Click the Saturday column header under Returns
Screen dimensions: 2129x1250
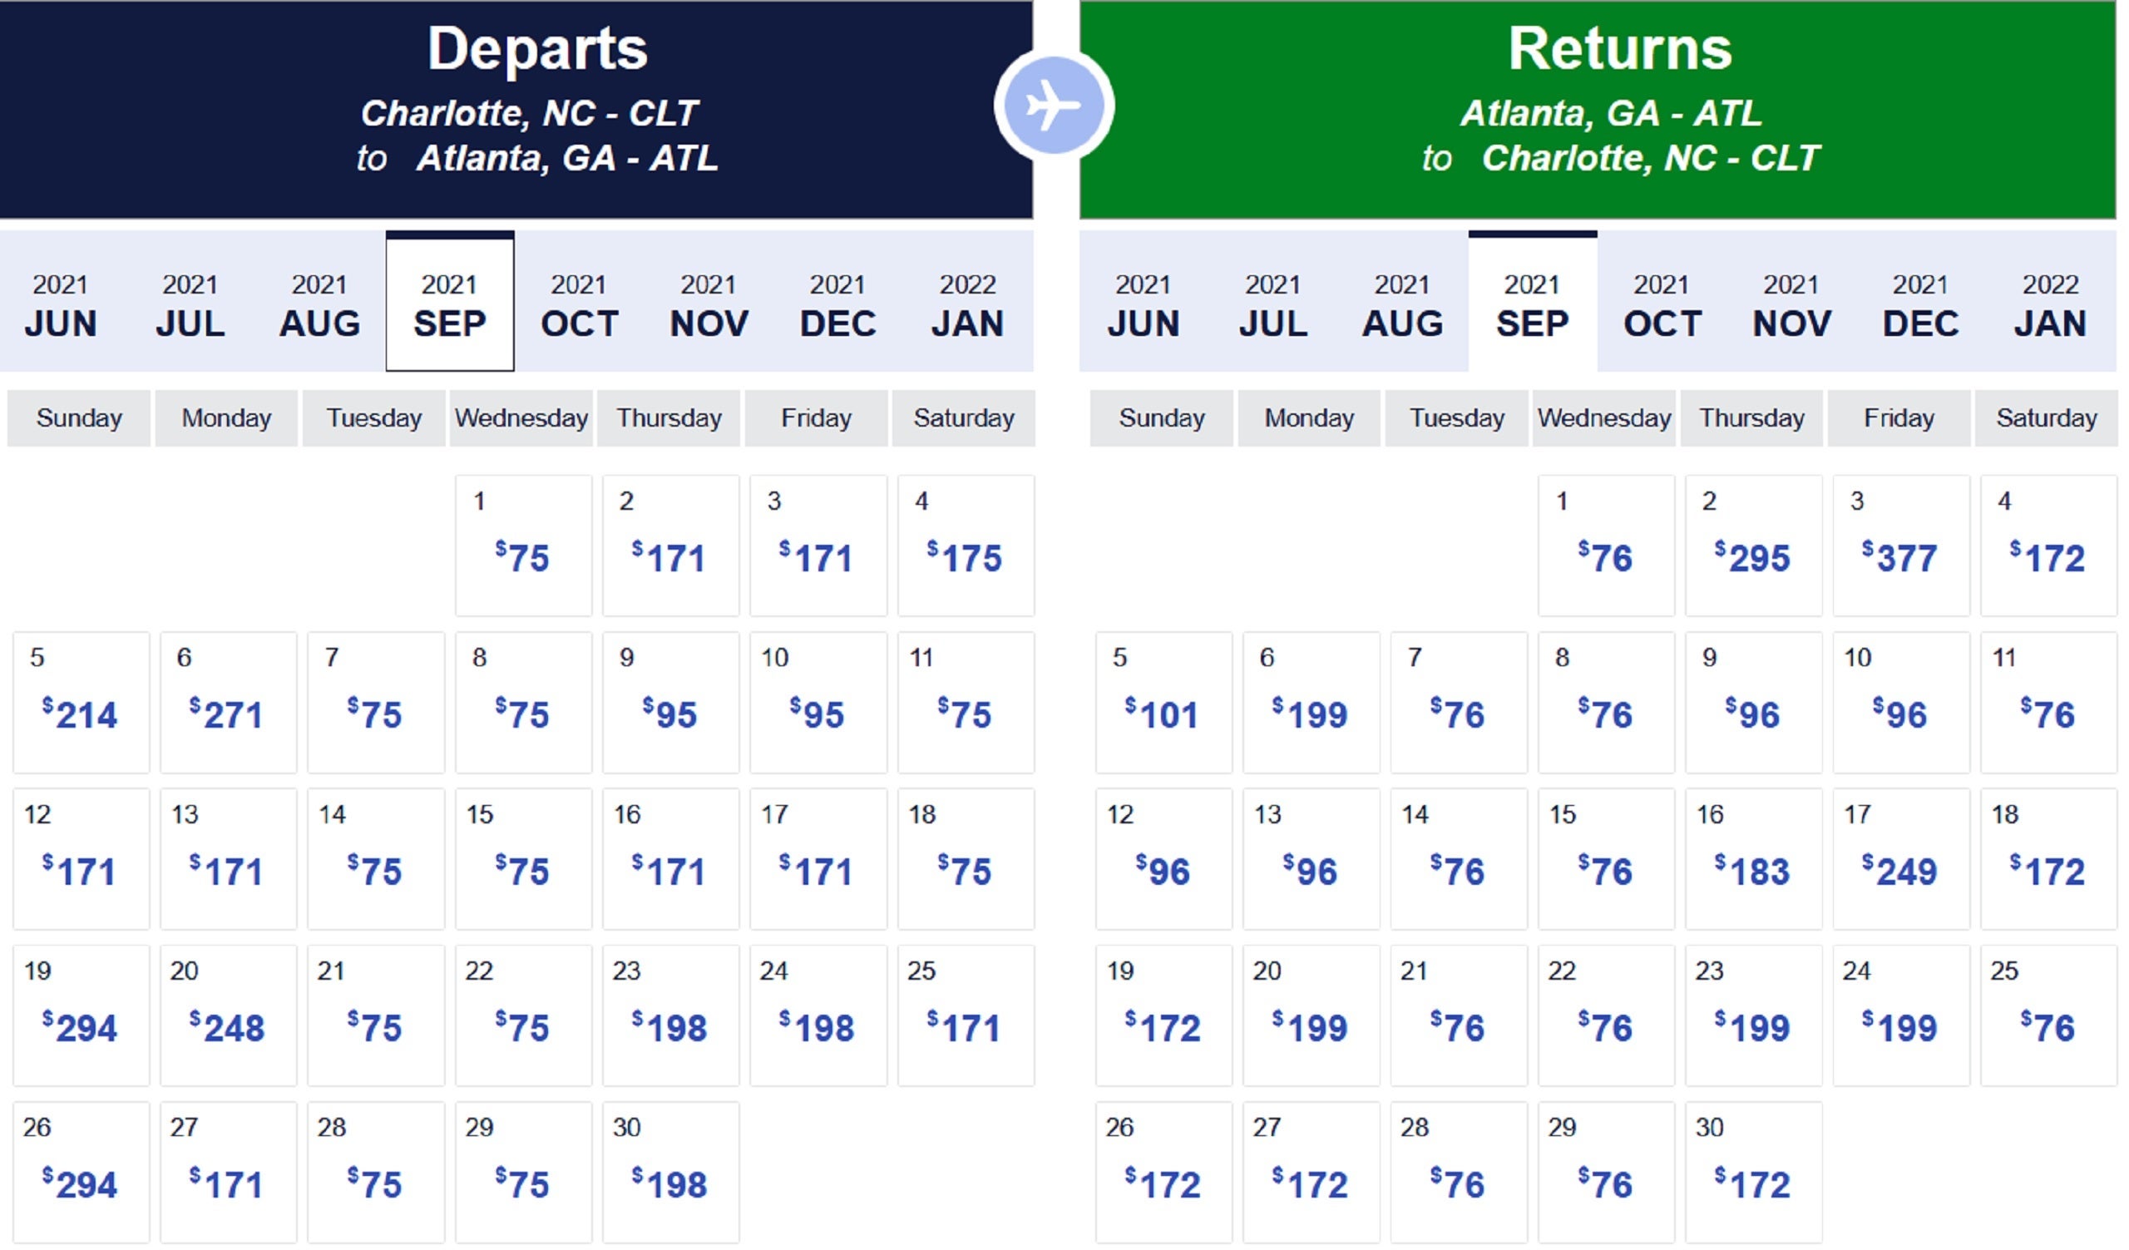click(2046, 418)
